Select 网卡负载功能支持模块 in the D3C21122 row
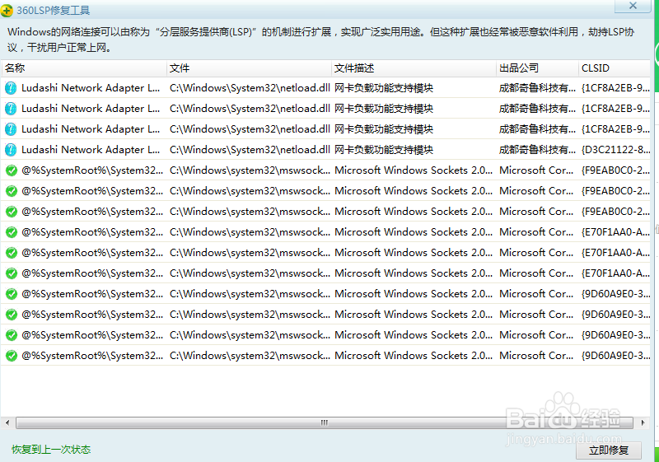Viewport: 659px width, 462px height. [384, 150]
